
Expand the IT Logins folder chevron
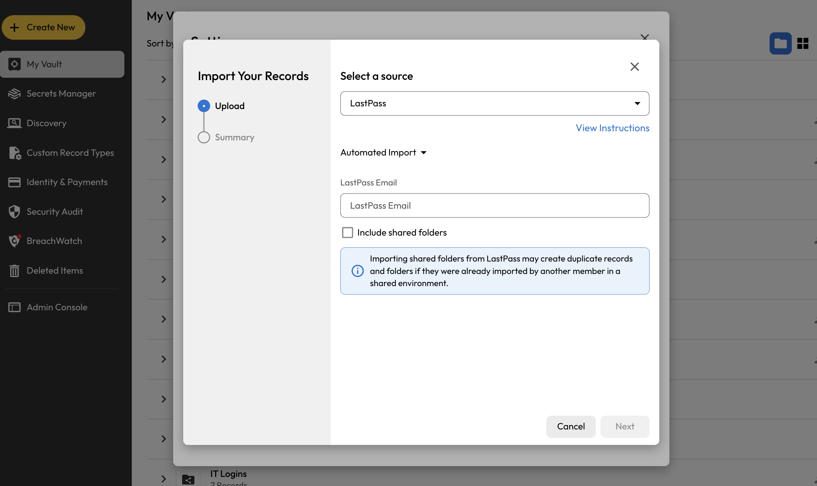coord(164,479)
